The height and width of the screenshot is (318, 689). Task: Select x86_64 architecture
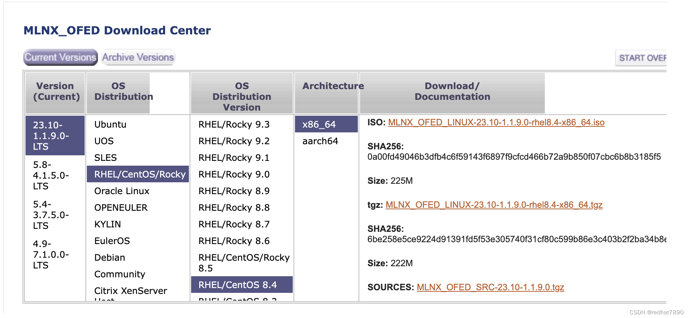coord(326,124)
